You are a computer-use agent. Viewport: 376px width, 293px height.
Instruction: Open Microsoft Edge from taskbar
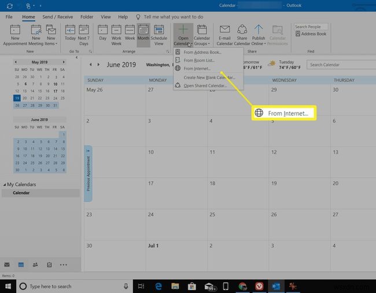[x=158, y=286]
